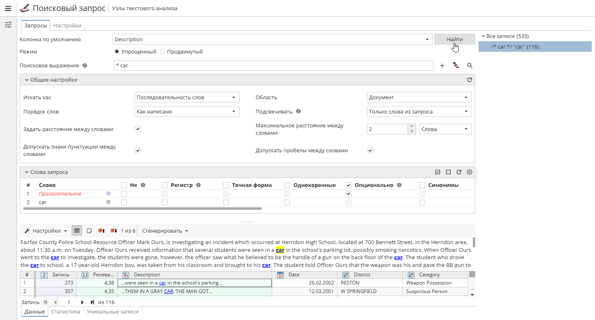The image size is (595, 320).
Task: Click info icon next to Подсвечивать
Action: click(298, 111)
